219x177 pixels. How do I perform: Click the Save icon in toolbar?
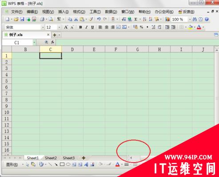[22, 19]
